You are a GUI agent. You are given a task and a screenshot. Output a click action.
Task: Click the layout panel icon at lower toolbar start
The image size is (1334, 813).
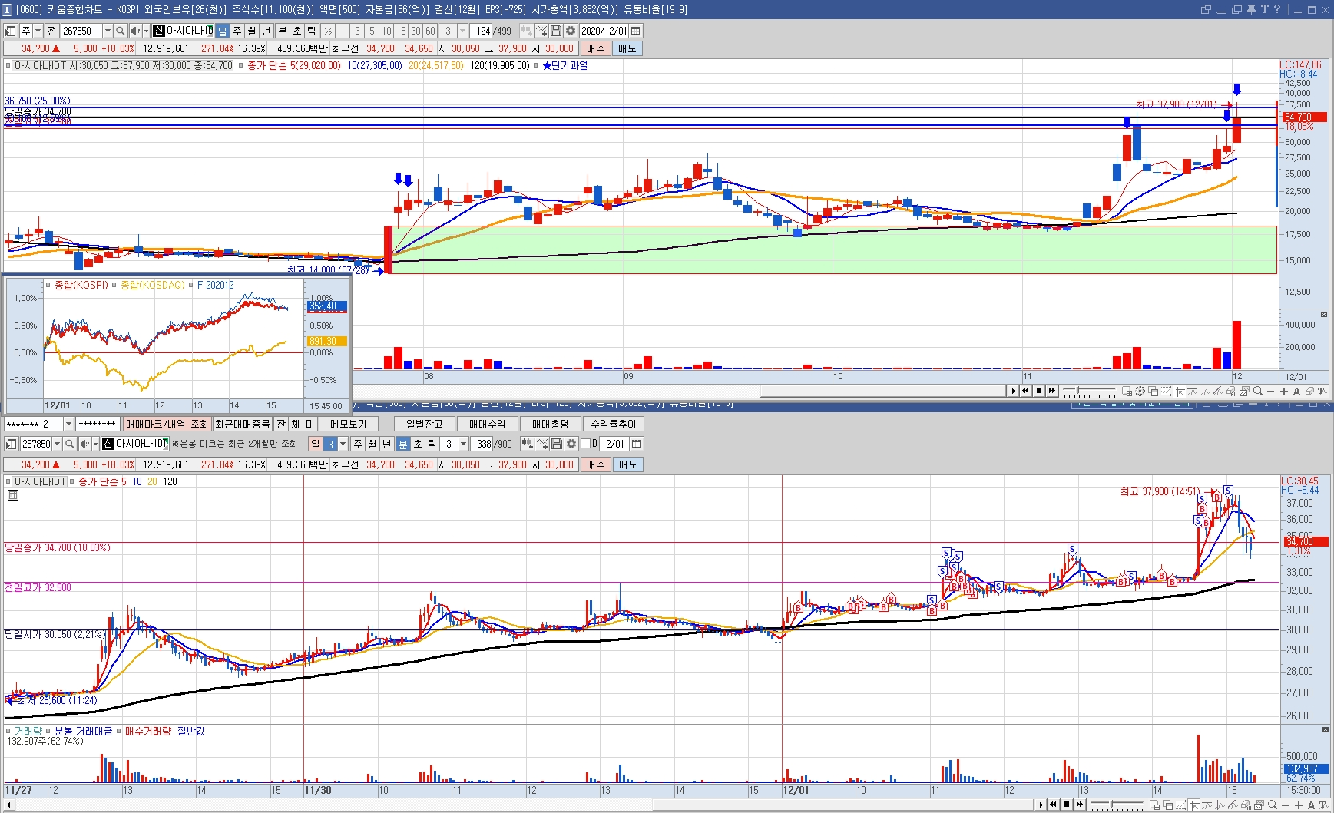pyautogui.click(x=10, y=444)
